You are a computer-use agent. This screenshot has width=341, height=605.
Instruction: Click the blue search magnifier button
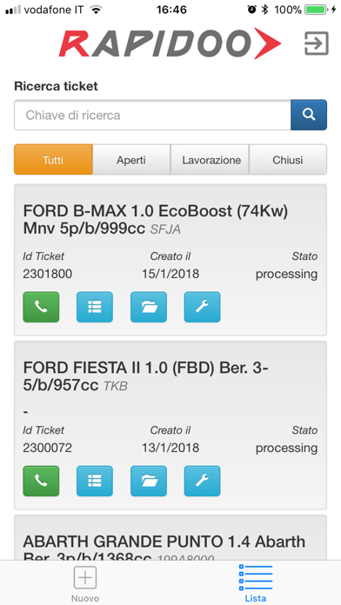pos(309,115)
